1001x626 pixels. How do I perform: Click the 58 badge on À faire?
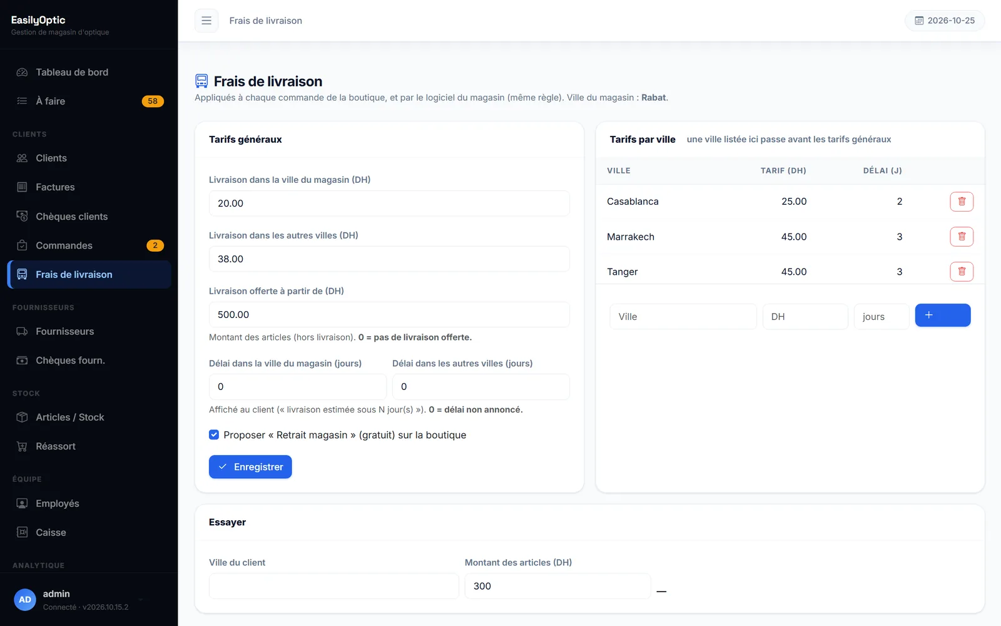tap(153, 101)
